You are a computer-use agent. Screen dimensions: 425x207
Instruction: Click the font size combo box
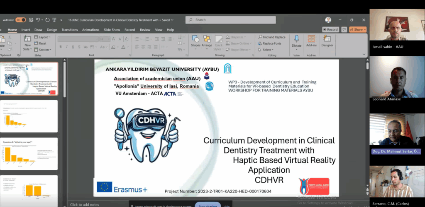(105, 39)
